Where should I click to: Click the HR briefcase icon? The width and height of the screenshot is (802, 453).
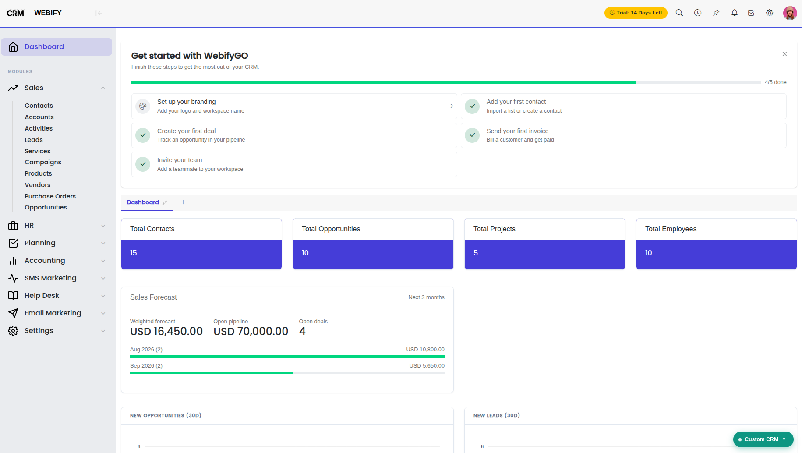(13, 226)
